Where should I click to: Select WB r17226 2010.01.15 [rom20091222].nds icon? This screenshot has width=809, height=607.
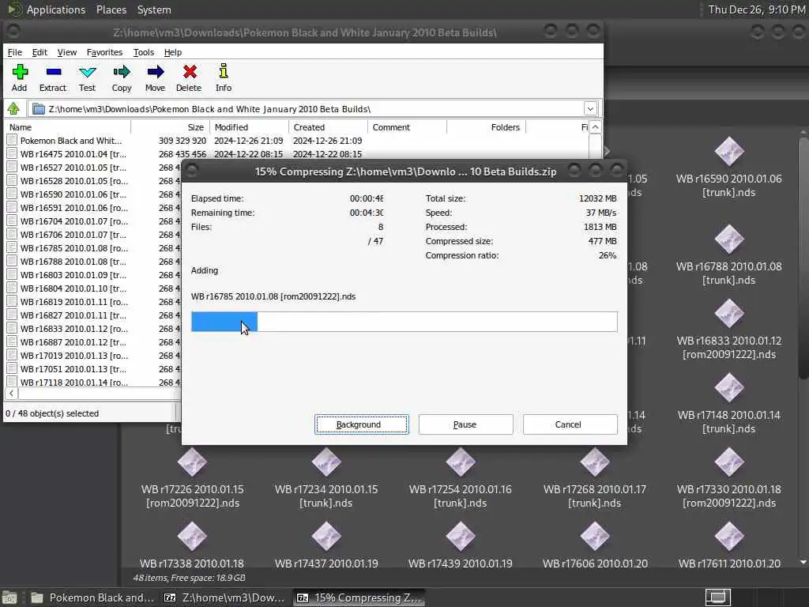click(x=193, y=462)
